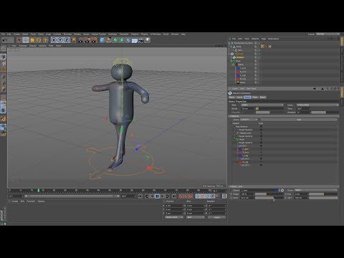Open the Mode dropdown in Object Properties
Screen dimensions: 344x258
click(x=317, y=105)
